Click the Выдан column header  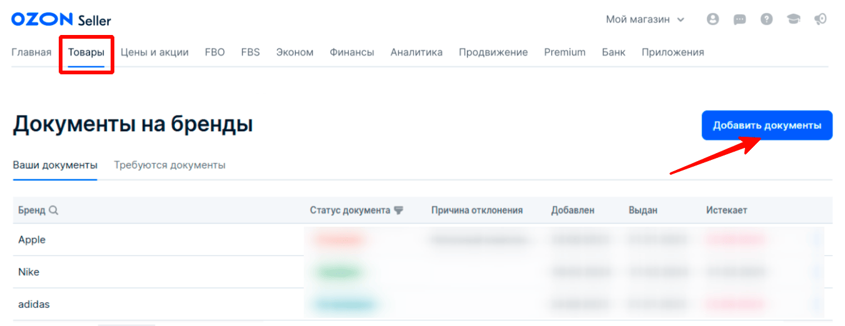[643, 210]
